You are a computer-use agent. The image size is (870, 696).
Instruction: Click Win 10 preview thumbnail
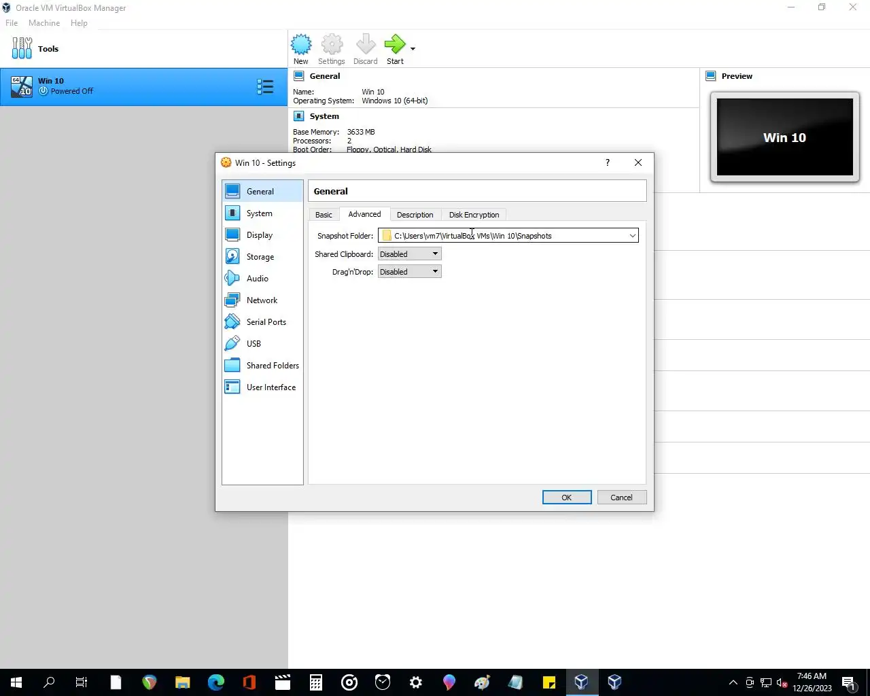click(785, 137)
